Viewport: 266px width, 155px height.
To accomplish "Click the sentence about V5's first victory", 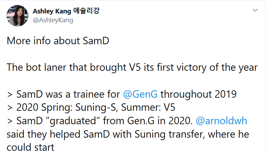I will tap(132, 68).
